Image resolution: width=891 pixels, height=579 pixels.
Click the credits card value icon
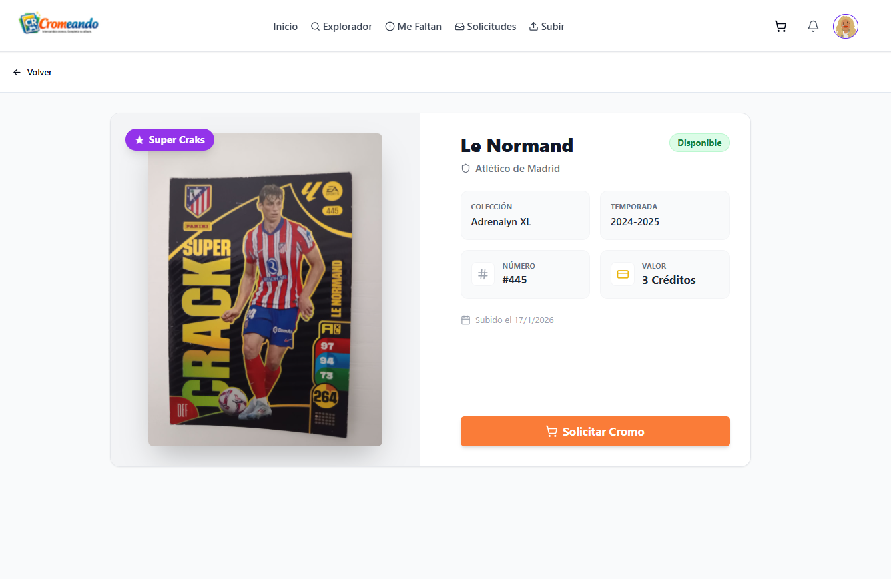[623, 274]
